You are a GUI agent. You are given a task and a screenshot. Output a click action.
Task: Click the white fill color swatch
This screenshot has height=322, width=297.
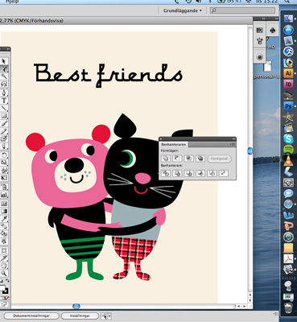(2, 288)
